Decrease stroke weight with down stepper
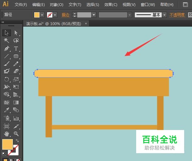Viewport: 192px width, 161px height. [75, 16]
